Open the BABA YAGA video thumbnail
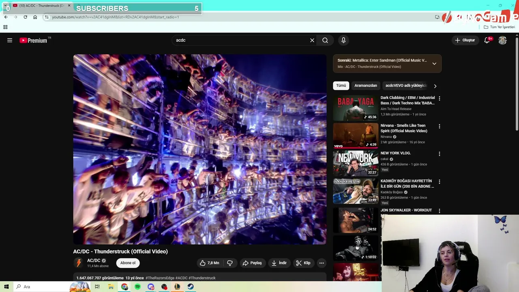This screenshot has height=292, width=519. (x=356, y=108)
